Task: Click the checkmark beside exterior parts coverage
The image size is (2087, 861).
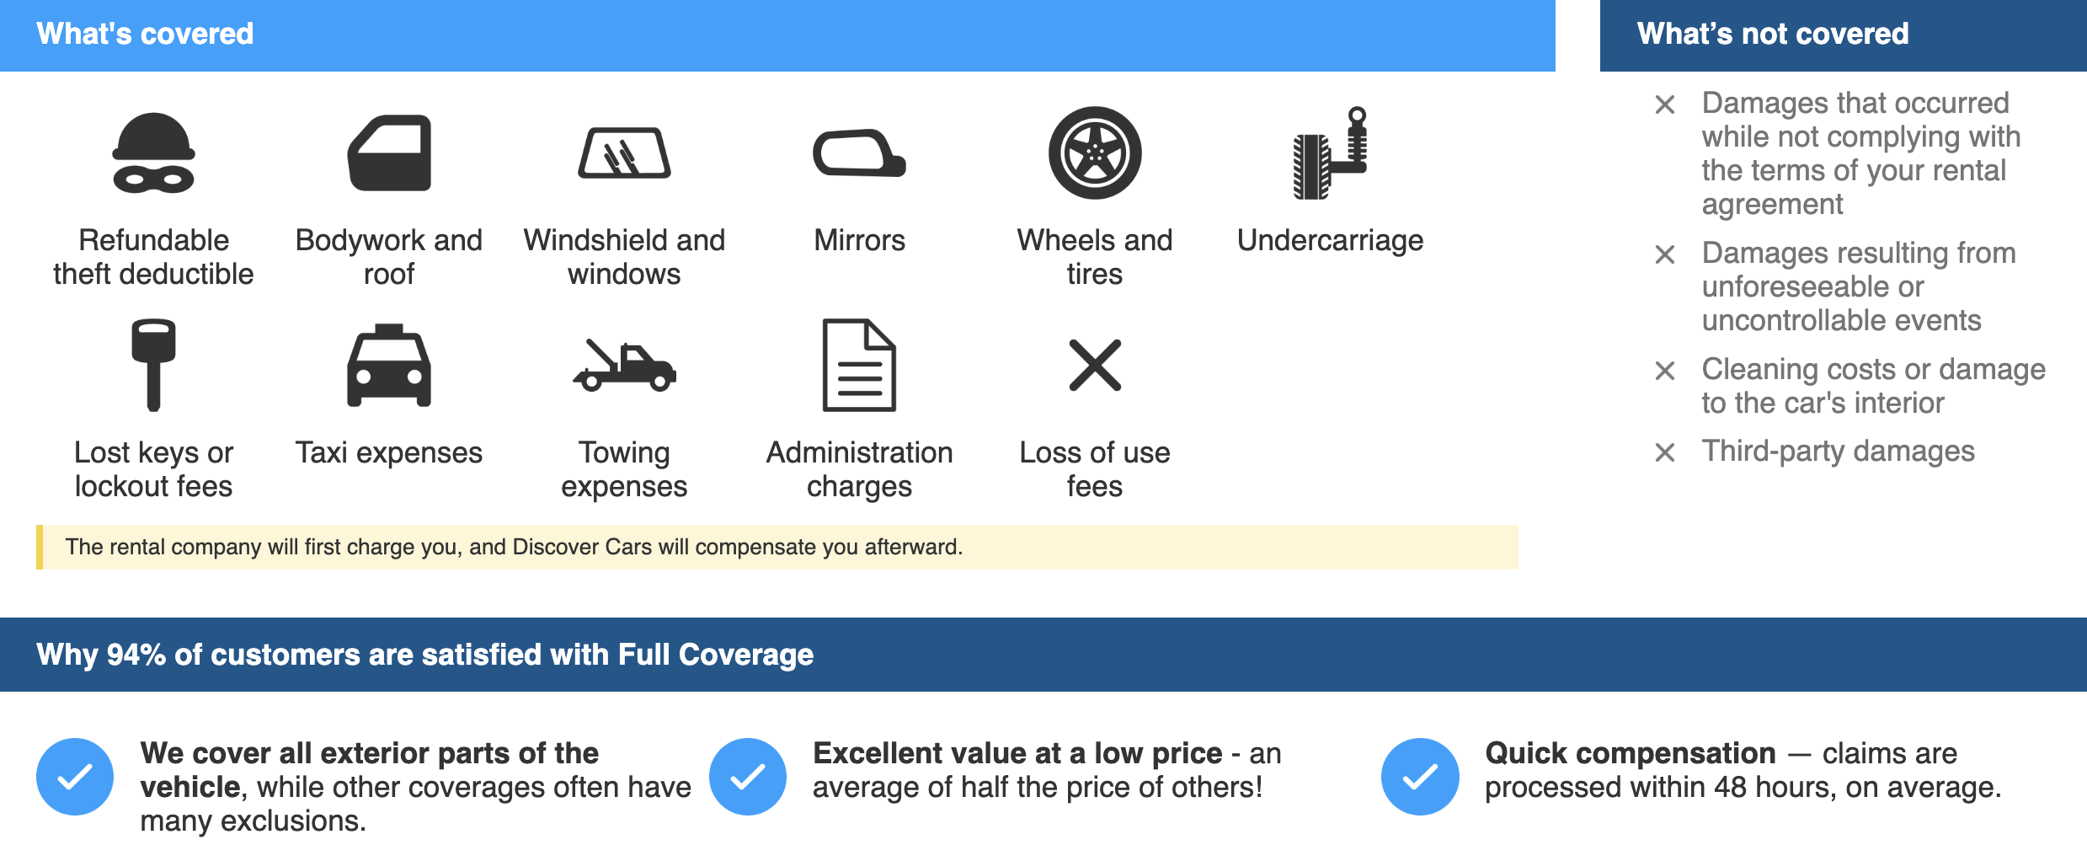Action: click(75, 776)
